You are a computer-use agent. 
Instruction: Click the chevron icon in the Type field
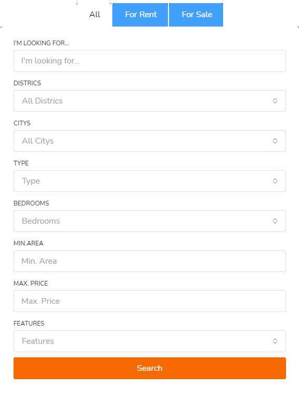pyautogui.click(x=275, y=181)
